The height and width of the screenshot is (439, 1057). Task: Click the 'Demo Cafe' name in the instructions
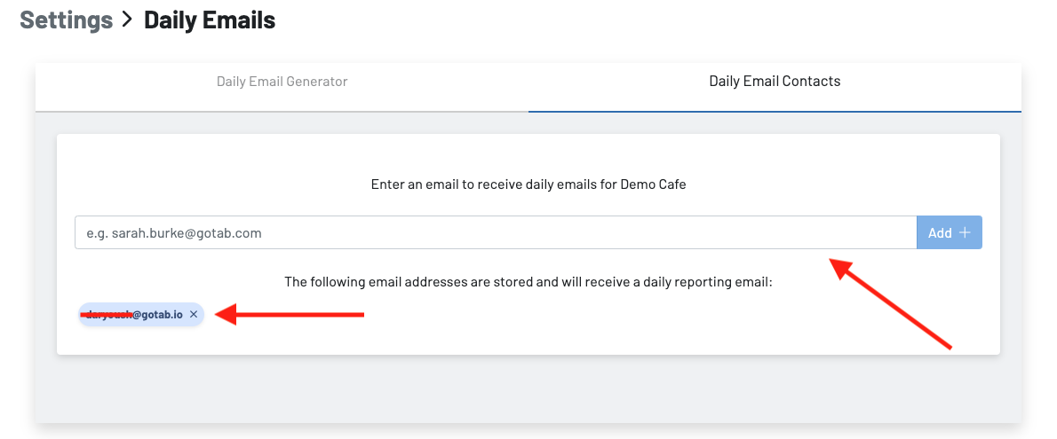656,185
